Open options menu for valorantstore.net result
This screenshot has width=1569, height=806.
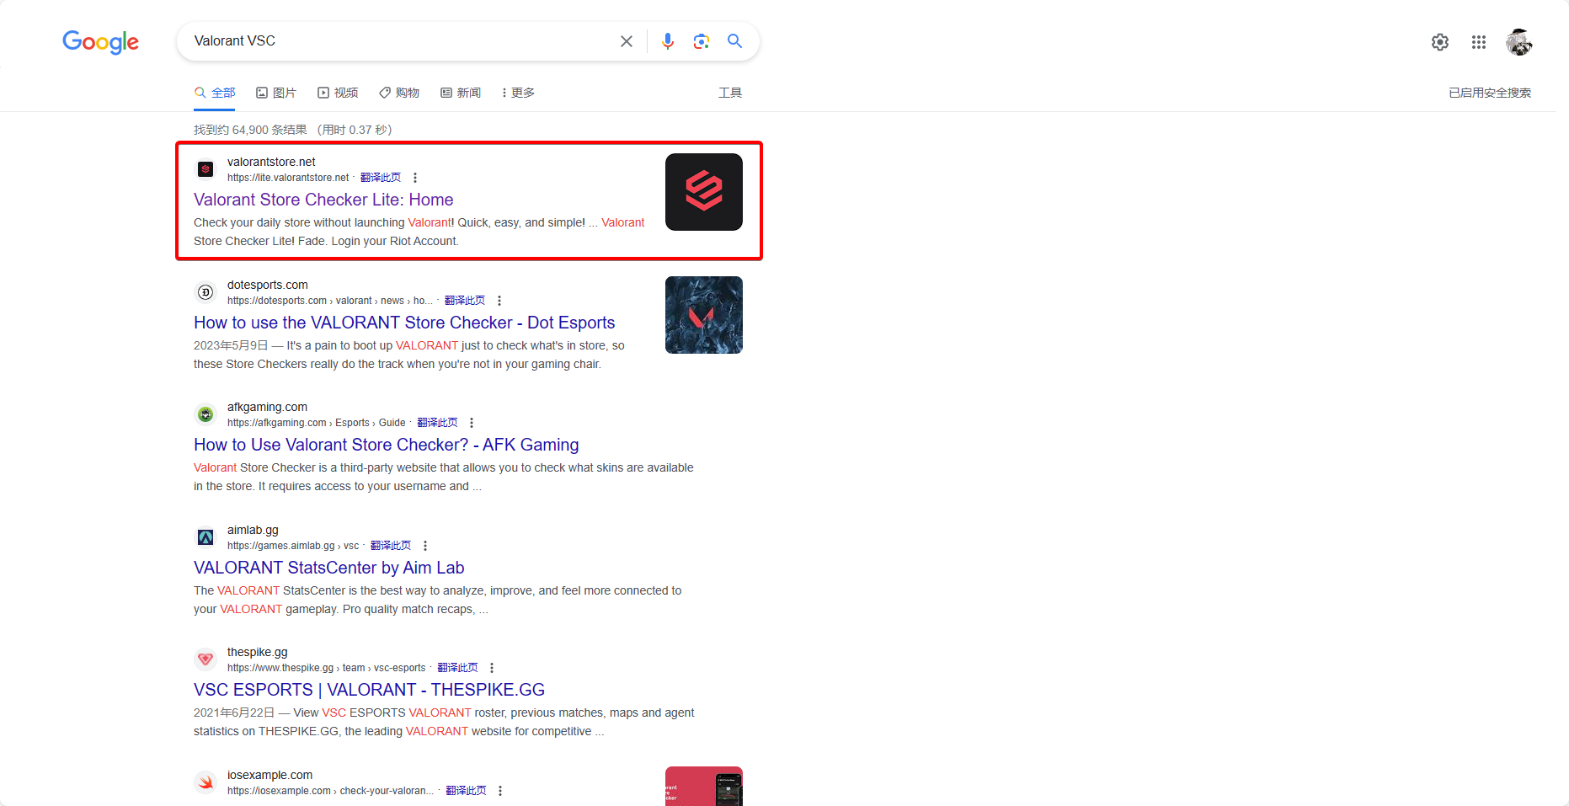[x=415, y=178]
